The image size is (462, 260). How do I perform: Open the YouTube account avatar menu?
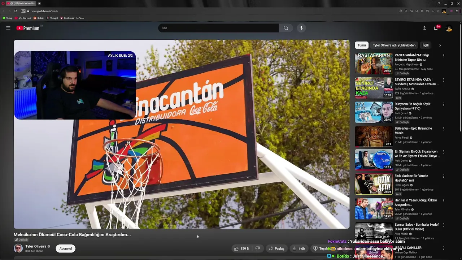tap(449, 28)
